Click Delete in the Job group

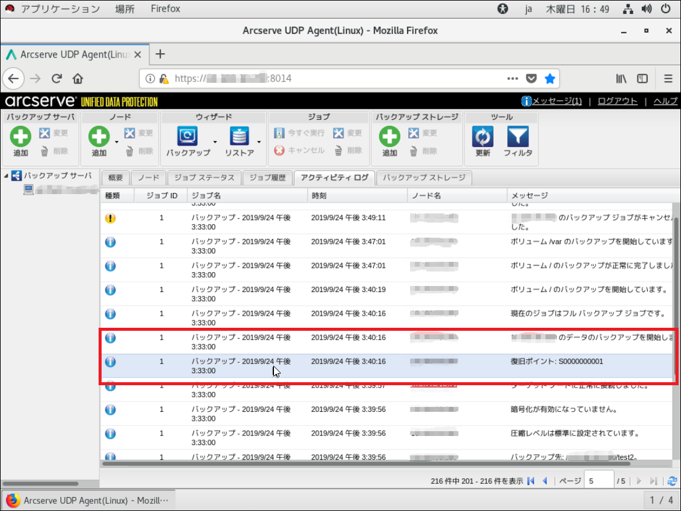348,150
